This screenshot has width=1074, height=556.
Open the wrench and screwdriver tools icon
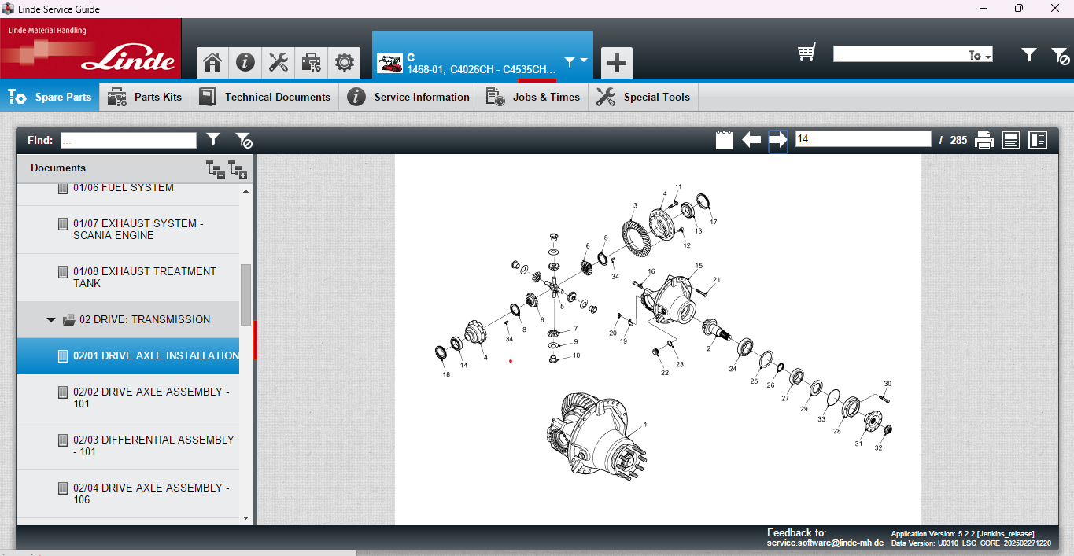tap(278, 63)
